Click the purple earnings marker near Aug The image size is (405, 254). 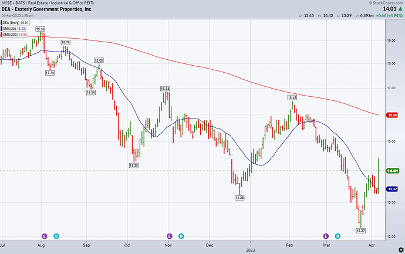point(45,236)
